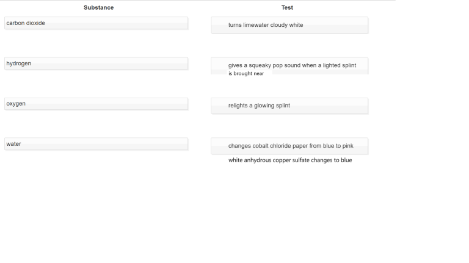Click the 'relights a glowing splint' test

pyautogui.click(x=289, y=106)
